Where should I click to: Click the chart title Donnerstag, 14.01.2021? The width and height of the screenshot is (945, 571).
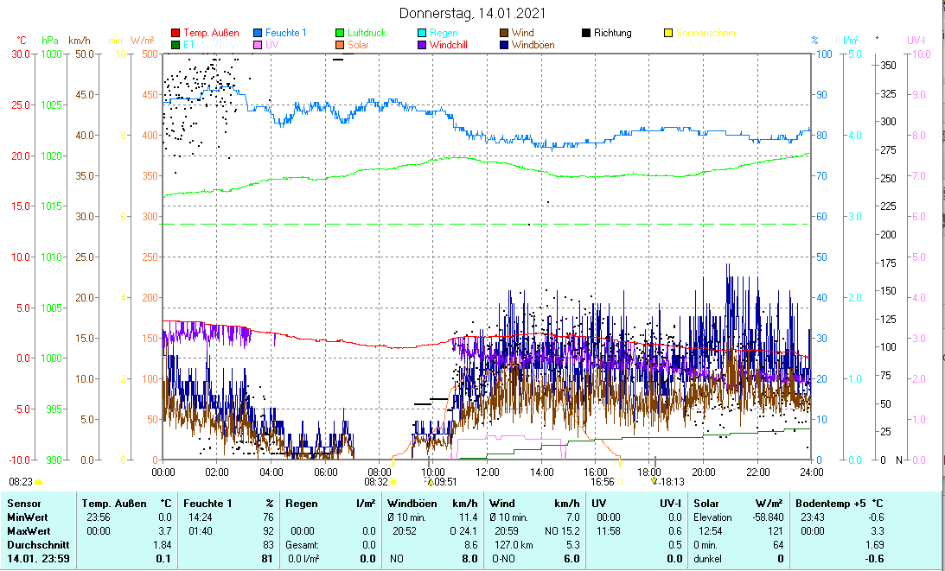click(472, 14)
